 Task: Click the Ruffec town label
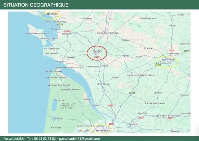pyautogui.click(x=172, y=25)
